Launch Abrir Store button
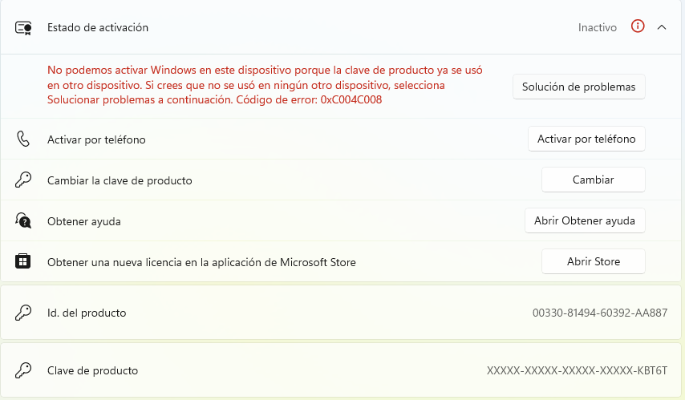The width and height of the screenshot is (685, 400). 594,261
